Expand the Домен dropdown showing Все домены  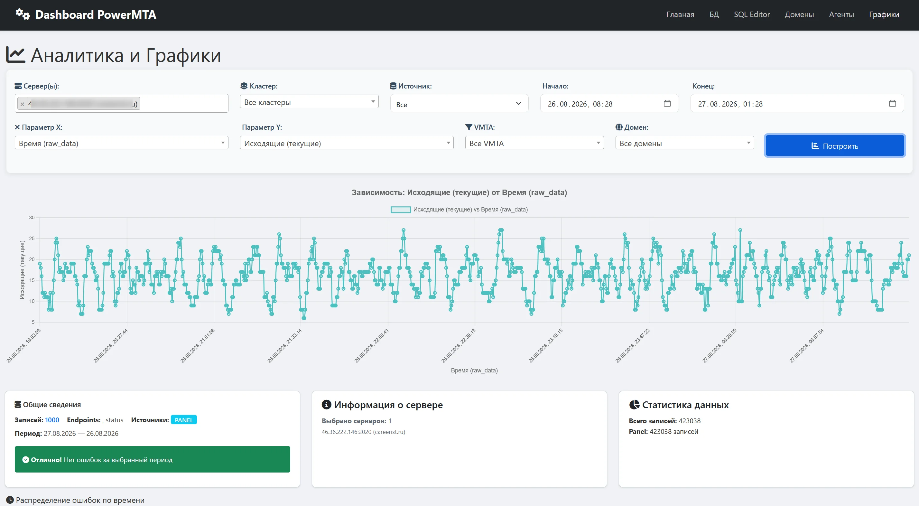684,143
